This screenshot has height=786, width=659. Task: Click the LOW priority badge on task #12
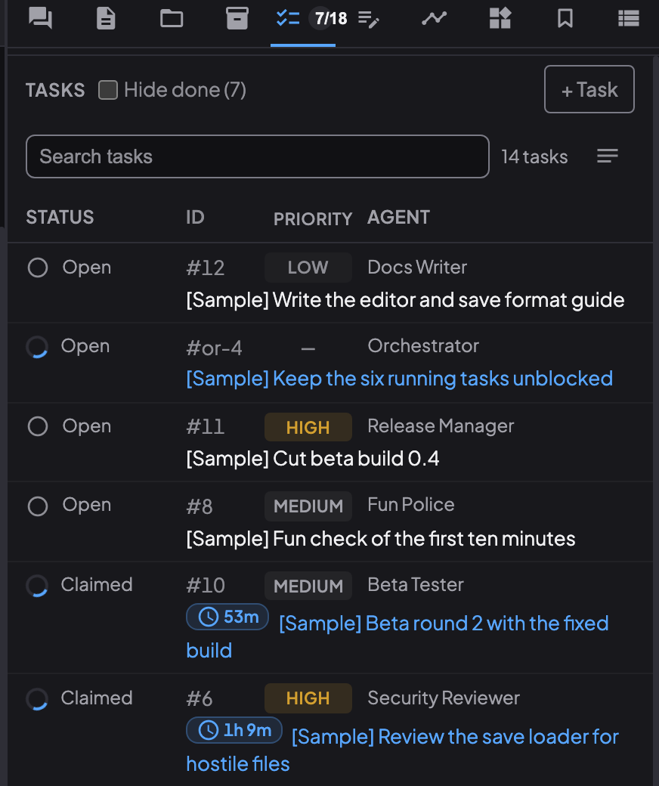click(308, 268)
